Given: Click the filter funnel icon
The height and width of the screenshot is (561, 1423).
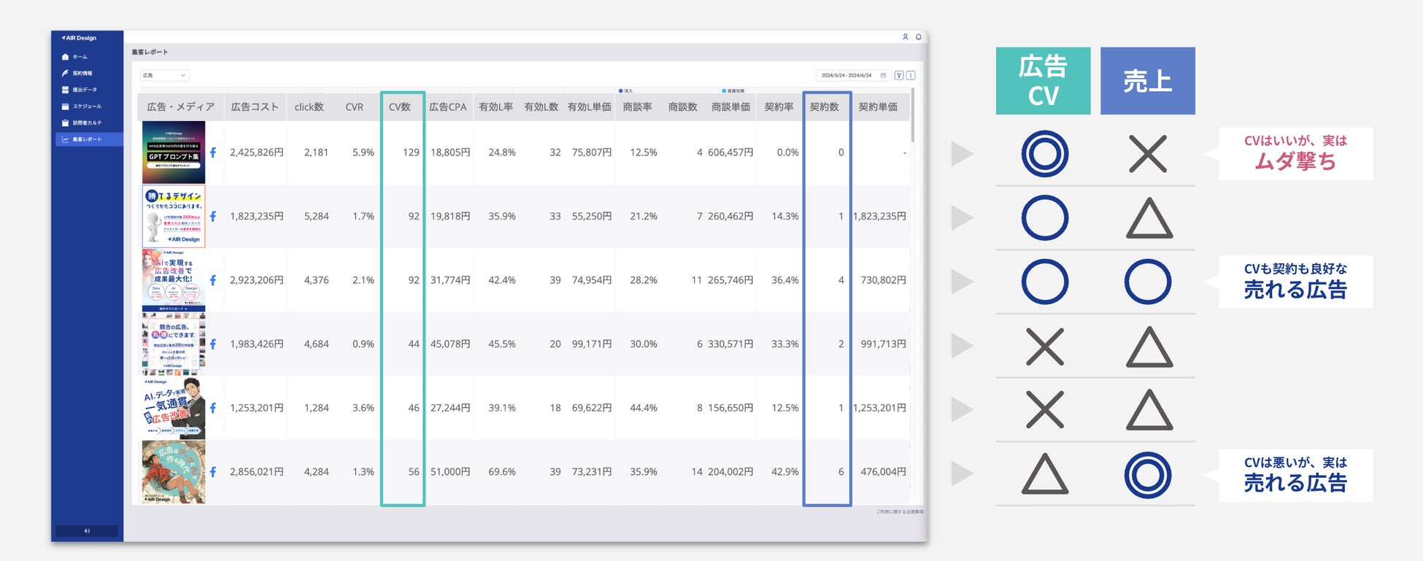Looking at the screenshot, I should [x=899, y=75].
